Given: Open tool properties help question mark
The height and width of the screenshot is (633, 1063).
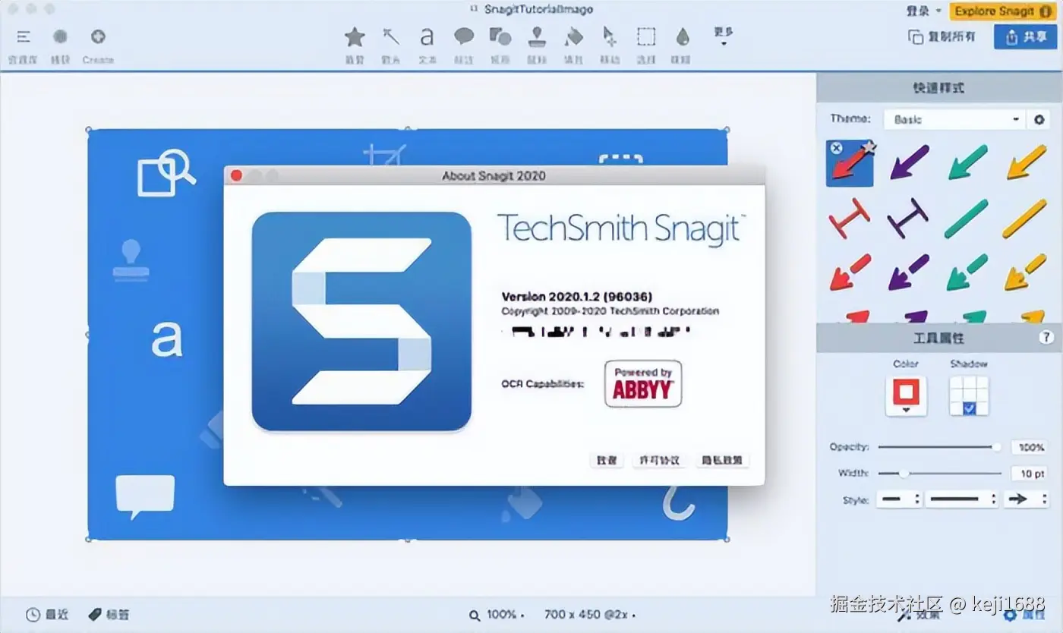Looking at the screenshot, I should pyautogui.click(x=1046, y=337).
